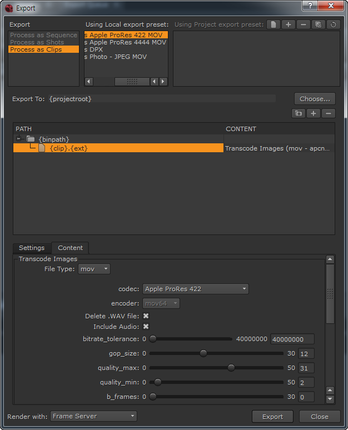The height and width of the screenshot is (430, 348).
Task: Toggle the Delete .WAV file checkbox
Action: click(x=146, y=316)
